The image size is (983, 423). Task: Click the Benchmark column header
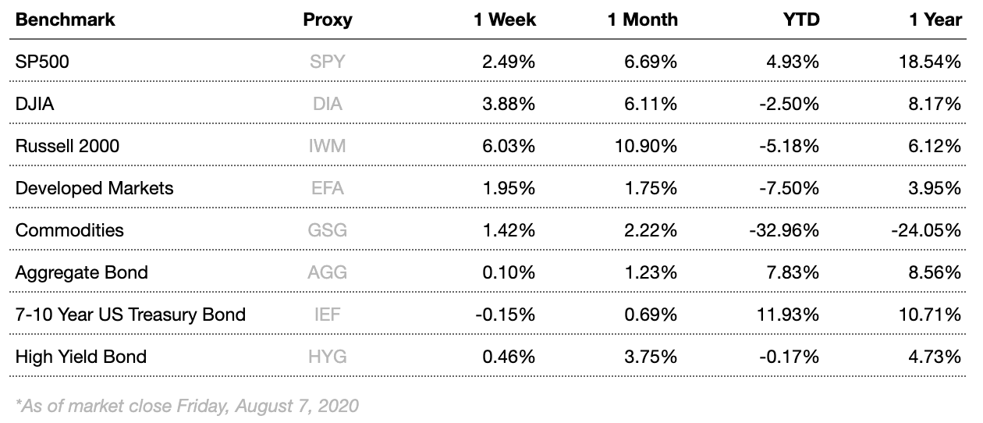click(x=66, y=20)
